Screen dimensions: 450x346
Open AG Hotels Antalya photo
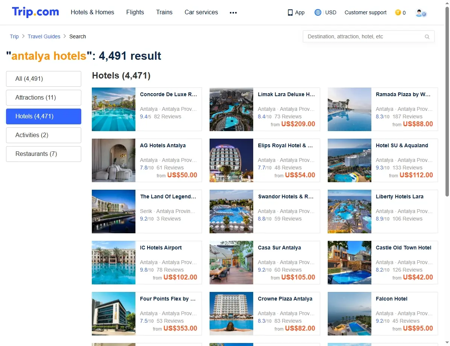114,160
